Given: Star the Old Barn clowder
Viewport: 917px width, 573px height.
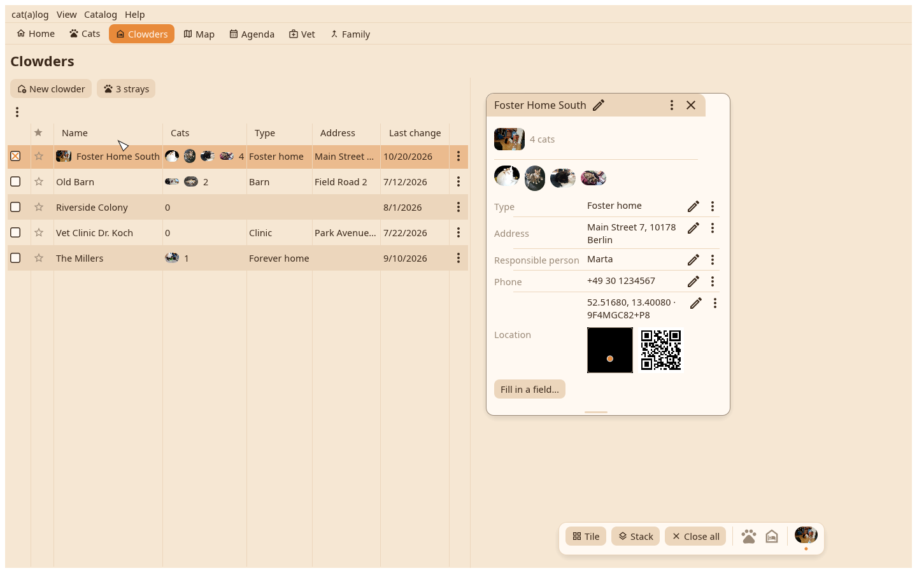Looking at the screenshot, I should click(39, 181).
